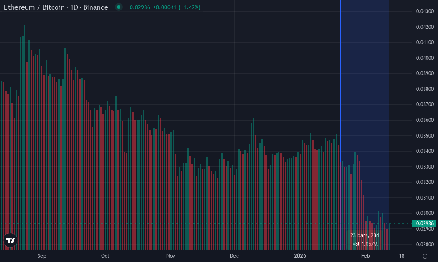Image resolution: width=438 pixels, height=262 pixels.
Task: Click the 23 bars measurement tooltip
Action: 364,234
